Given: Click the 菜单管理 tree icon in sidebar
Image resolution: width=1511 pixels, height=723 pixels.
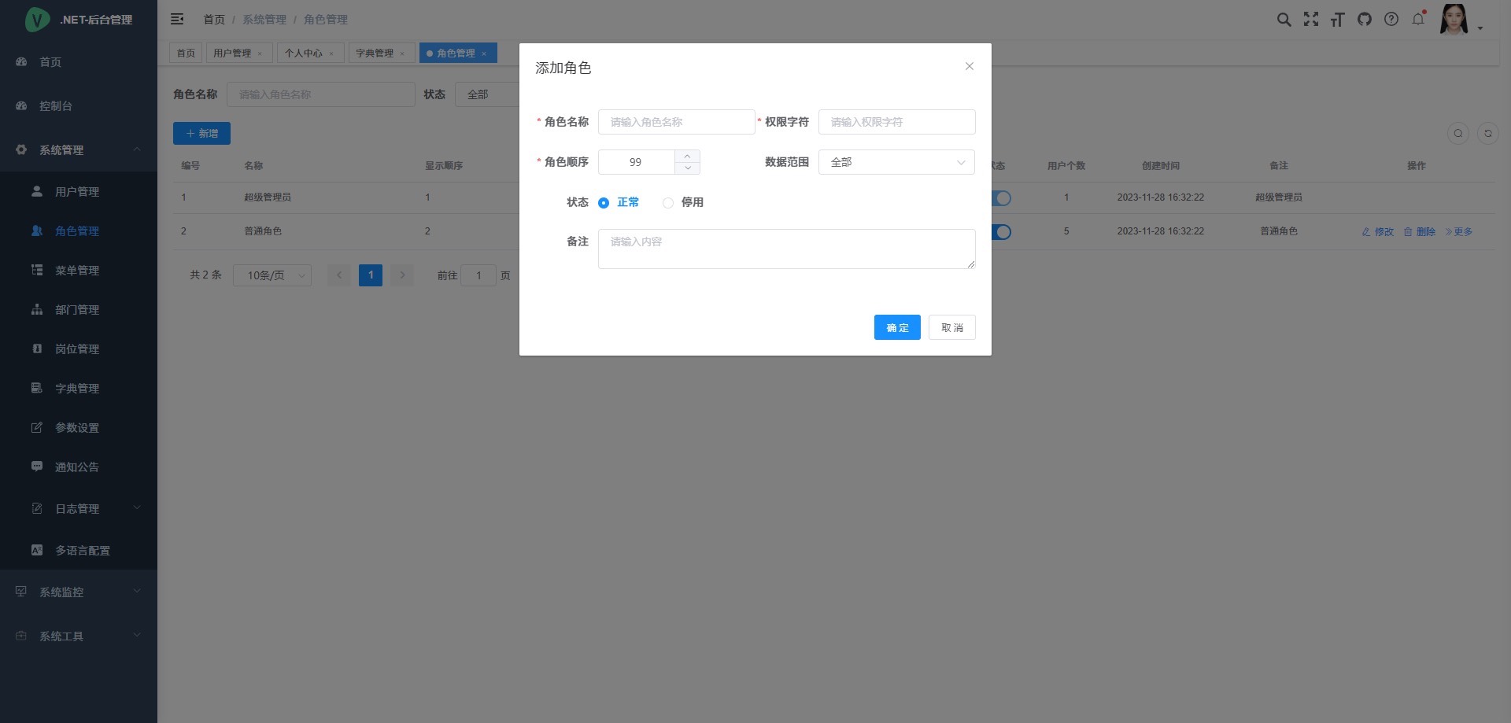Looking at the screenshot, I should pyautogui.click(x=37, y=270).
